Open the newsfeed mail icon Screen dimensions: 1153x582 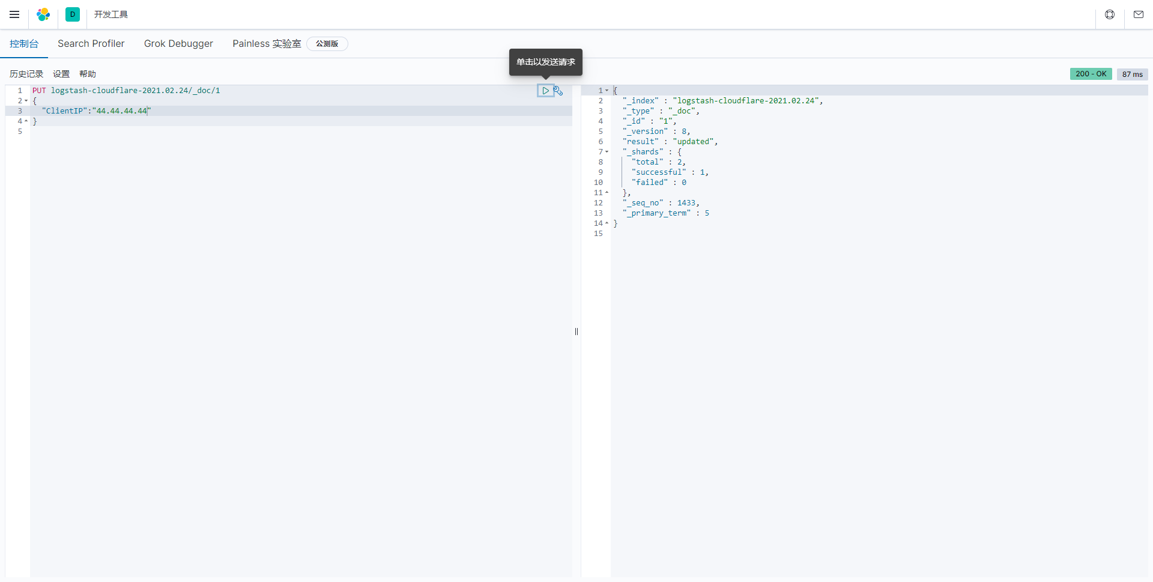[1139, 14]
